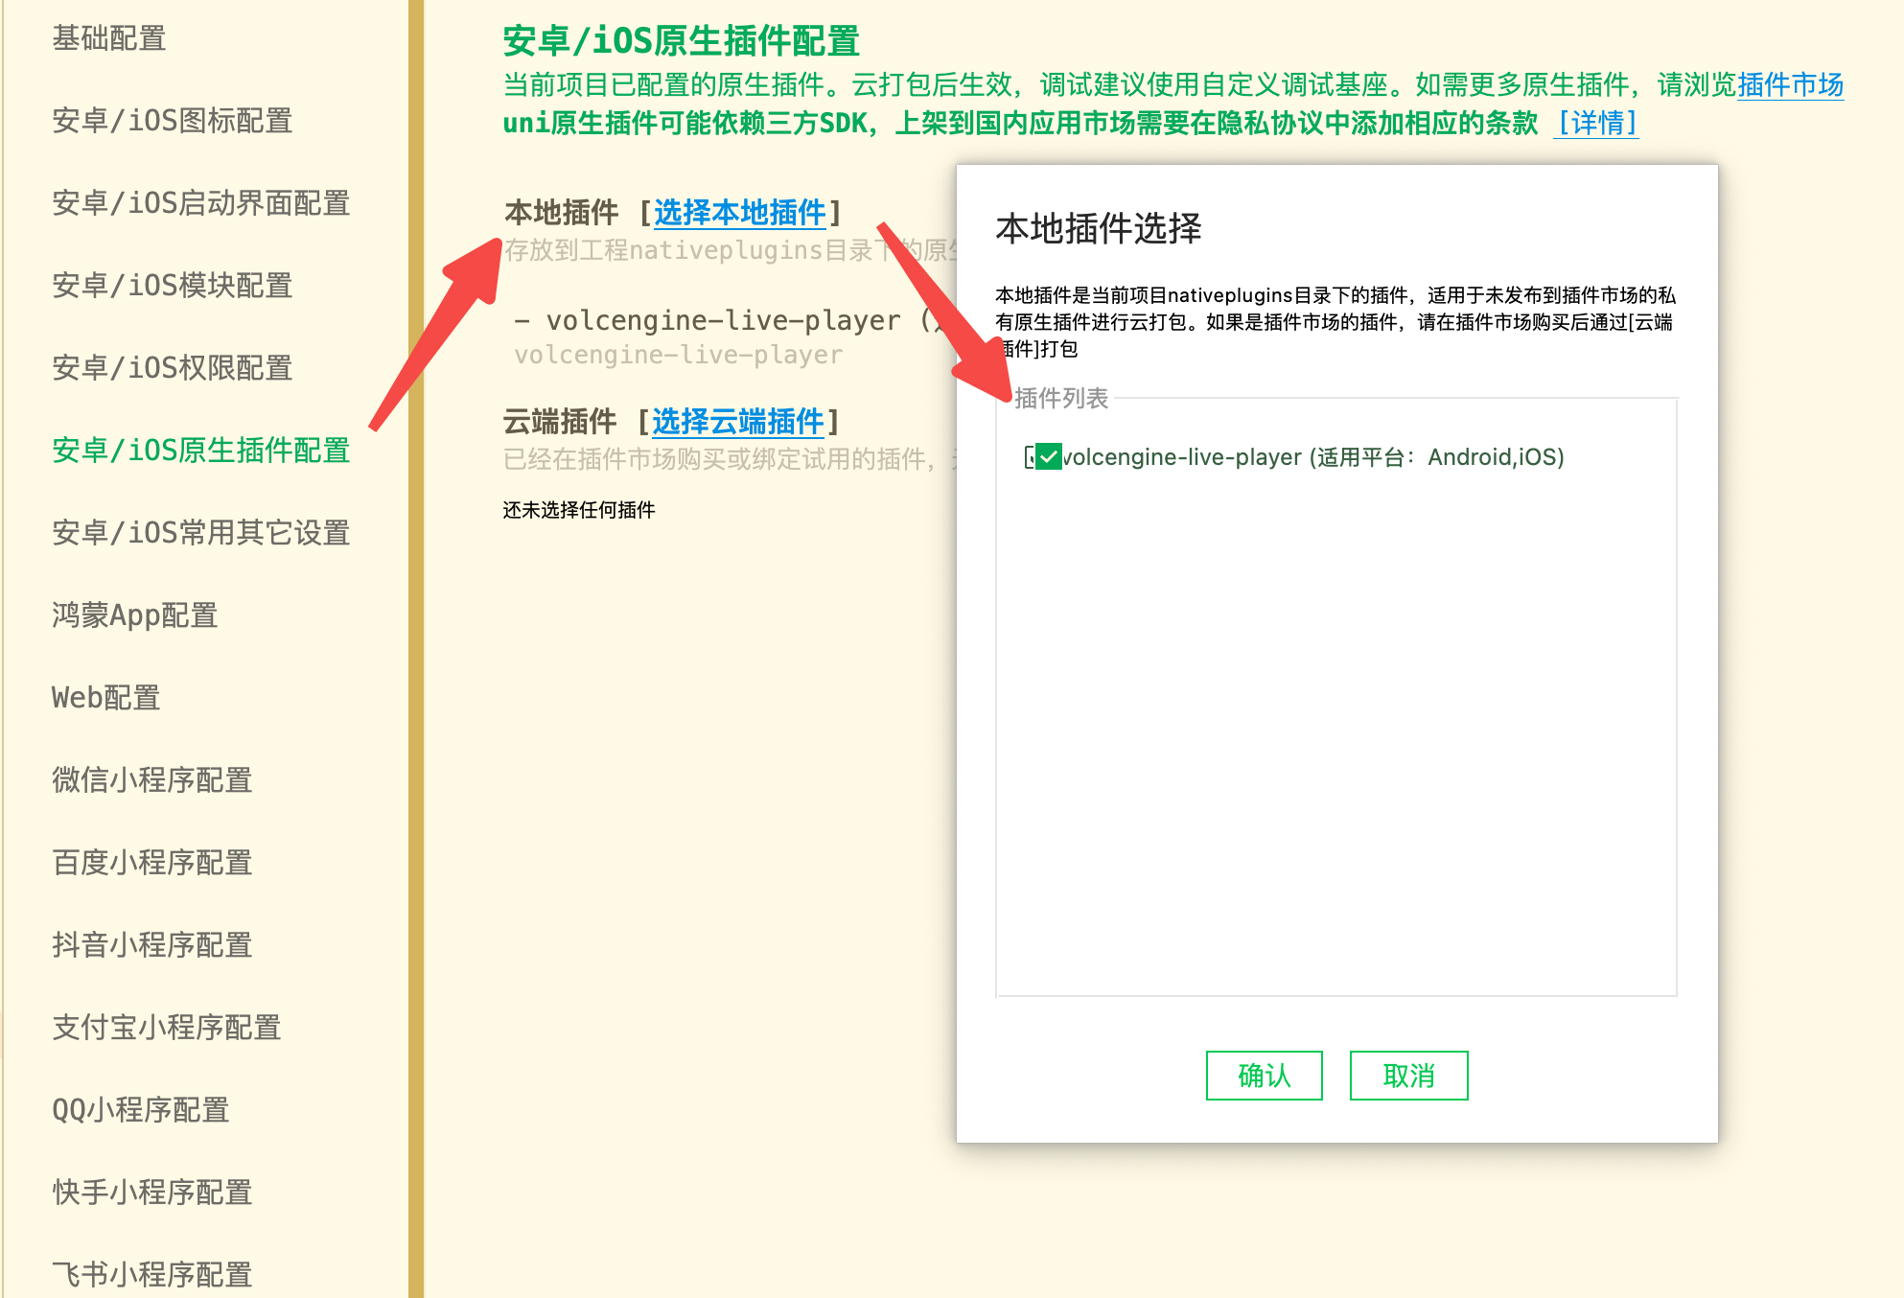Screen dimensions: 1904x1298
Task: Open the 选择云端插件 link
Action: [x=737, y=422]
